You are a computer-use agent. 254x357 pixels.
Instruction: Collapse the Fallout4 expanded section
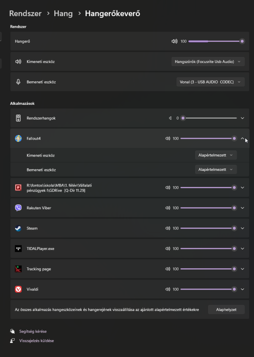(242, 138)
